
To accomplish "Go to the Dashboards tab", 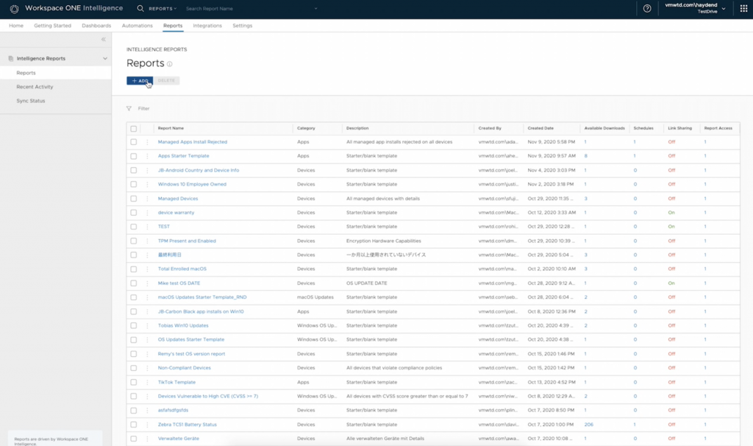I will click(96, 26).
